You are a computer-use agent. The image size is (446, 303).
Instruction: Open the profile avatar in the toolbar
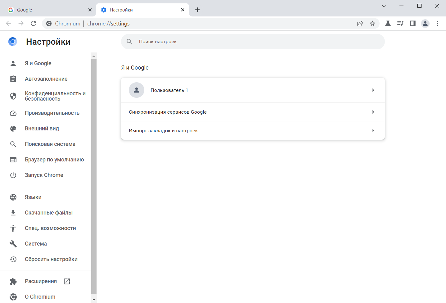point(425,24)
